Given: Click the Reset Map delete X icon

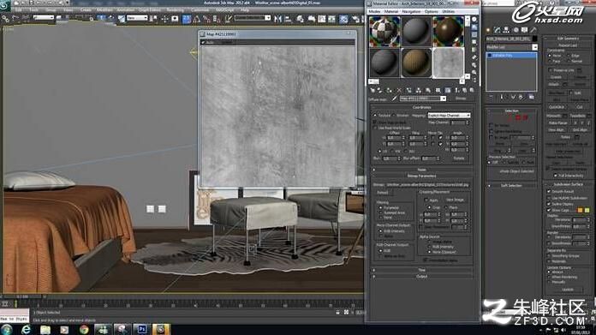Looking at the screenshot, I should 399,91.
